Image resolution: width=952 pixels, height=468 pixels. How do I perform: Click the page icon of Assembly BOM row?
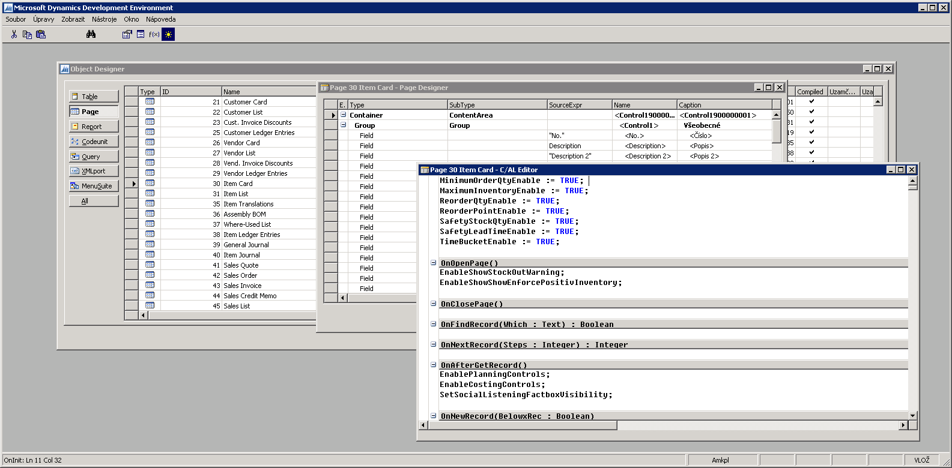[150, 214]
